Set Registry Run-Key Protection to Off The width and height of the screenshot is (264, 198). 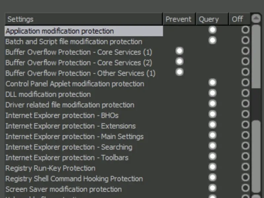[245, 167]
